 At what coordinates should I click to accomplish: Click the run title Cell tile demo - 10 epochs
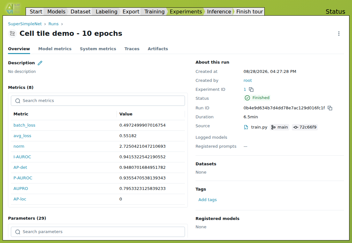(71, 34)
